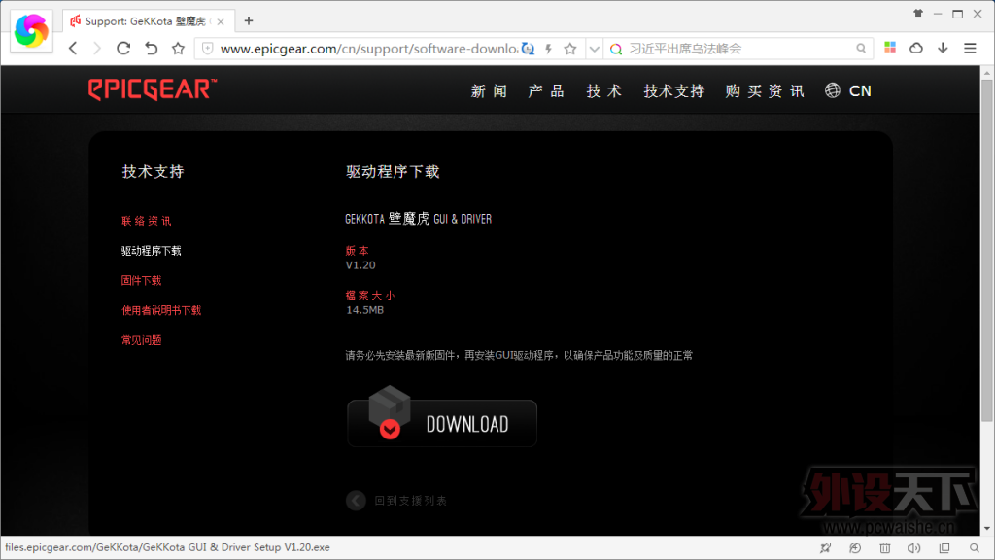Click the browser logo icon
The width and height of the screenshot is (995, 560).
[31, 30]
